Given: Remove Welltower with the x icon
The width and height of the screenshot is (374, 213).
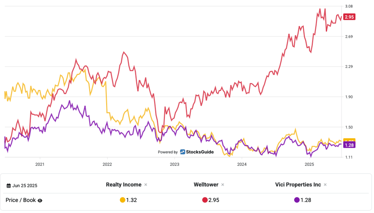Looking at the screenshot, I should tap(223, 185).
